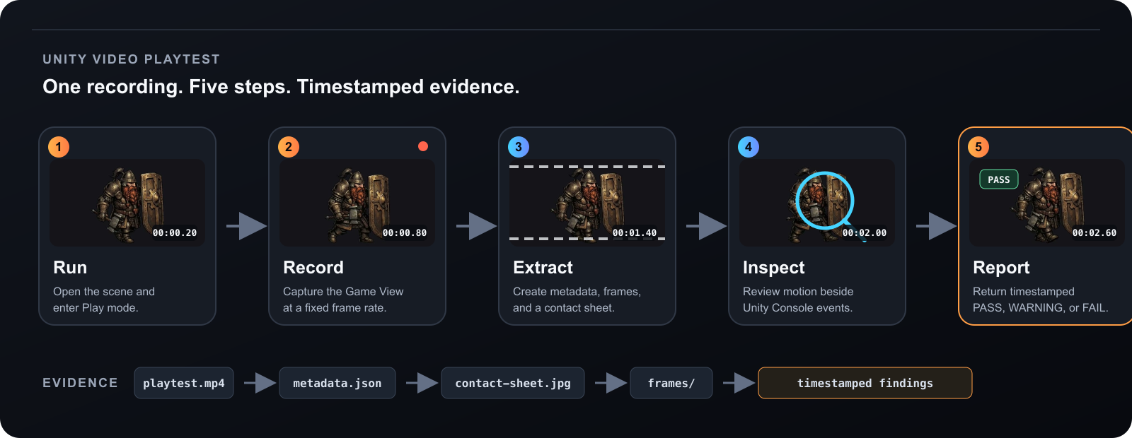Click "Return timestamped PASS, WARNING, or FAIL."
Screen dimensions: 1132x438
(1041, 300)
